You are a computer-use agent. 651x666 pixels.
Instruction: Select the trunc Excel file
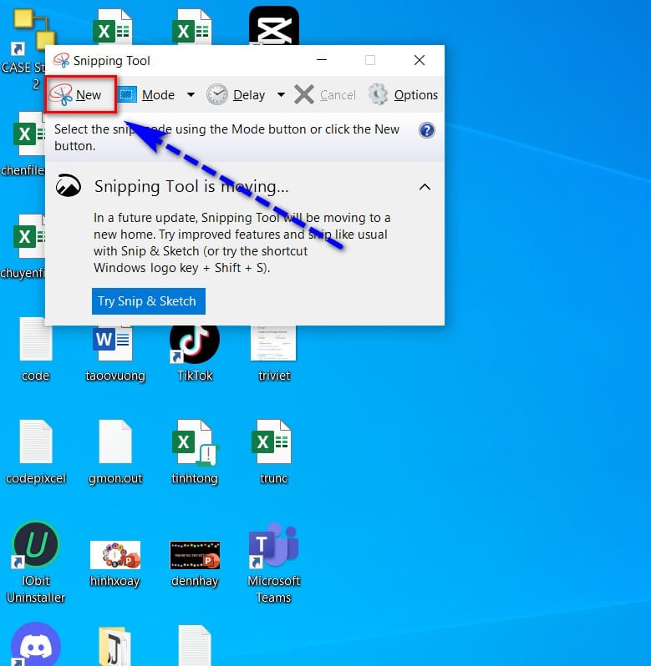273,447
